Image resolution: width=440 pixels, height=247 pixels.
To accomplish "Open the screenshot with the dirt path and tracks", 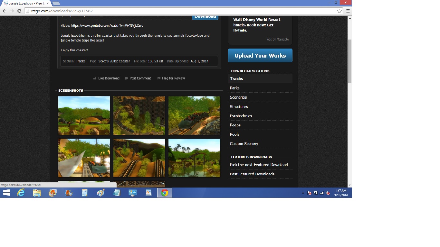I will click(x=139, y=158).
